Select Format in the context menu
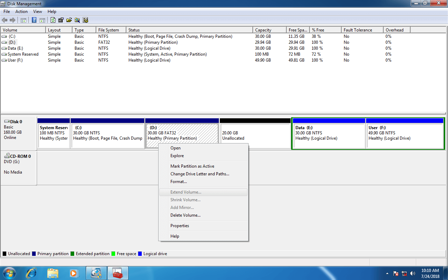This screenshot has width=448, height=280. (178, 182)
